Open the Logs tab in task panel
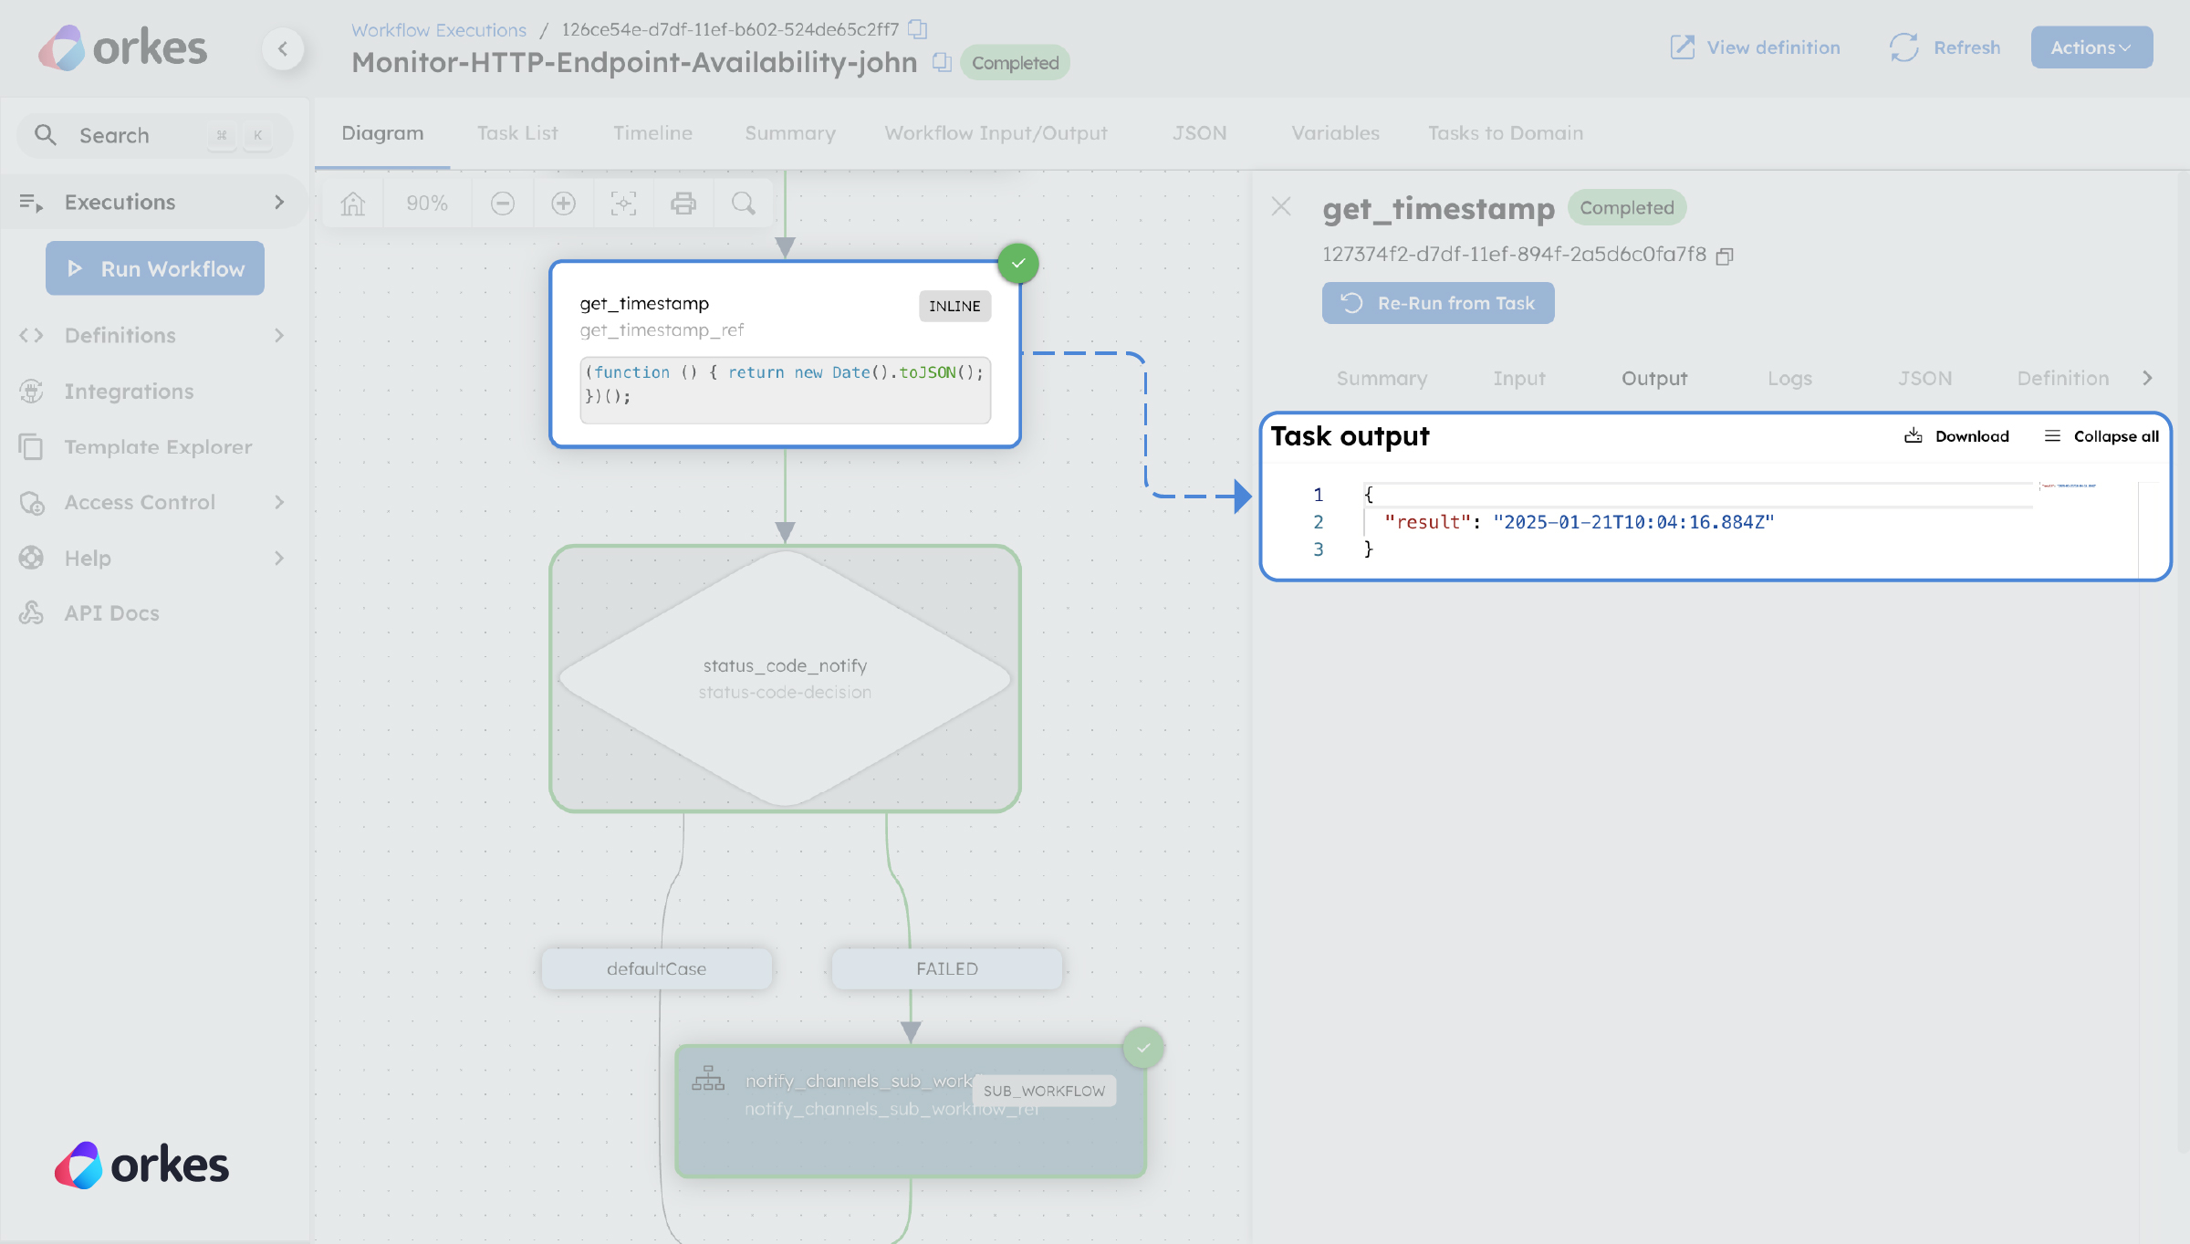This screenshot has height=1244, width=2190. [x=1788, y=378]
